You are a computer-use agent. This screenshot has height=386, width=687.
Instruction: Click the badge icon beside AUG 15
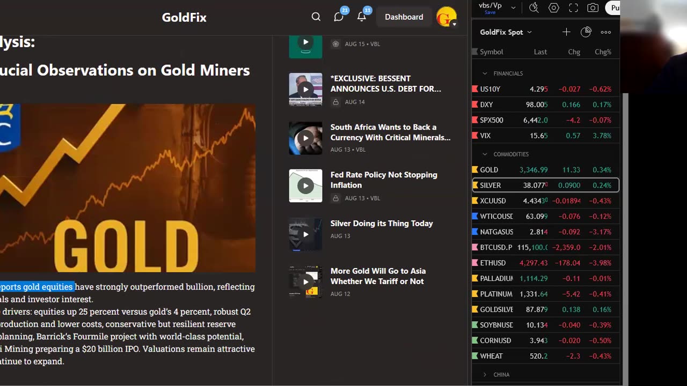(335, 44)
